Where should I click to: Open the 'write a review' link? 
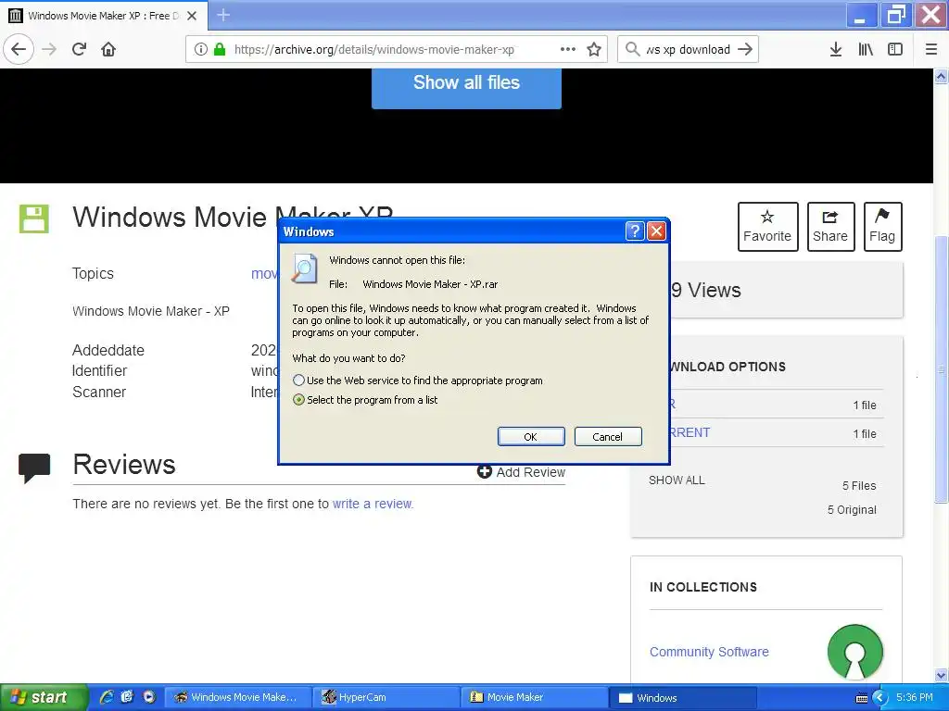click(x=373, y=504)
